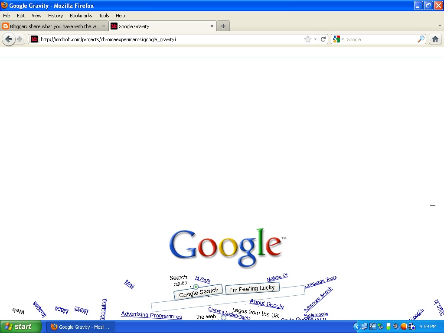
Task: Open the View menu
Action: [x=36, y=16]
